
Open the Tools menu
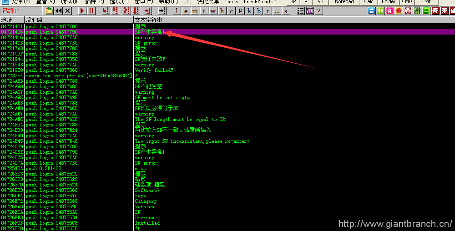tap(231, 2)
